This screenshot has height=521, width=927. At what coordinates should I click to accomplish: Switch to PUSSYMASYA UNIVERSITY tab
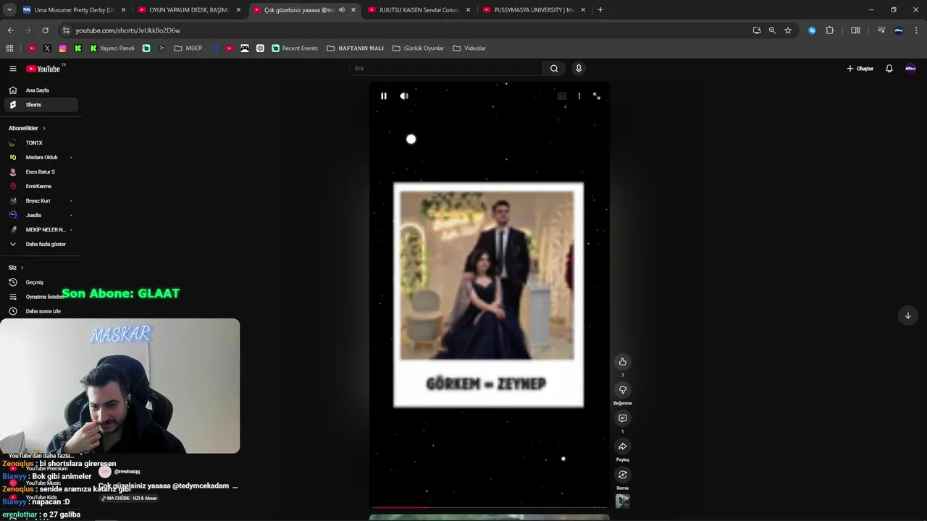534,10
